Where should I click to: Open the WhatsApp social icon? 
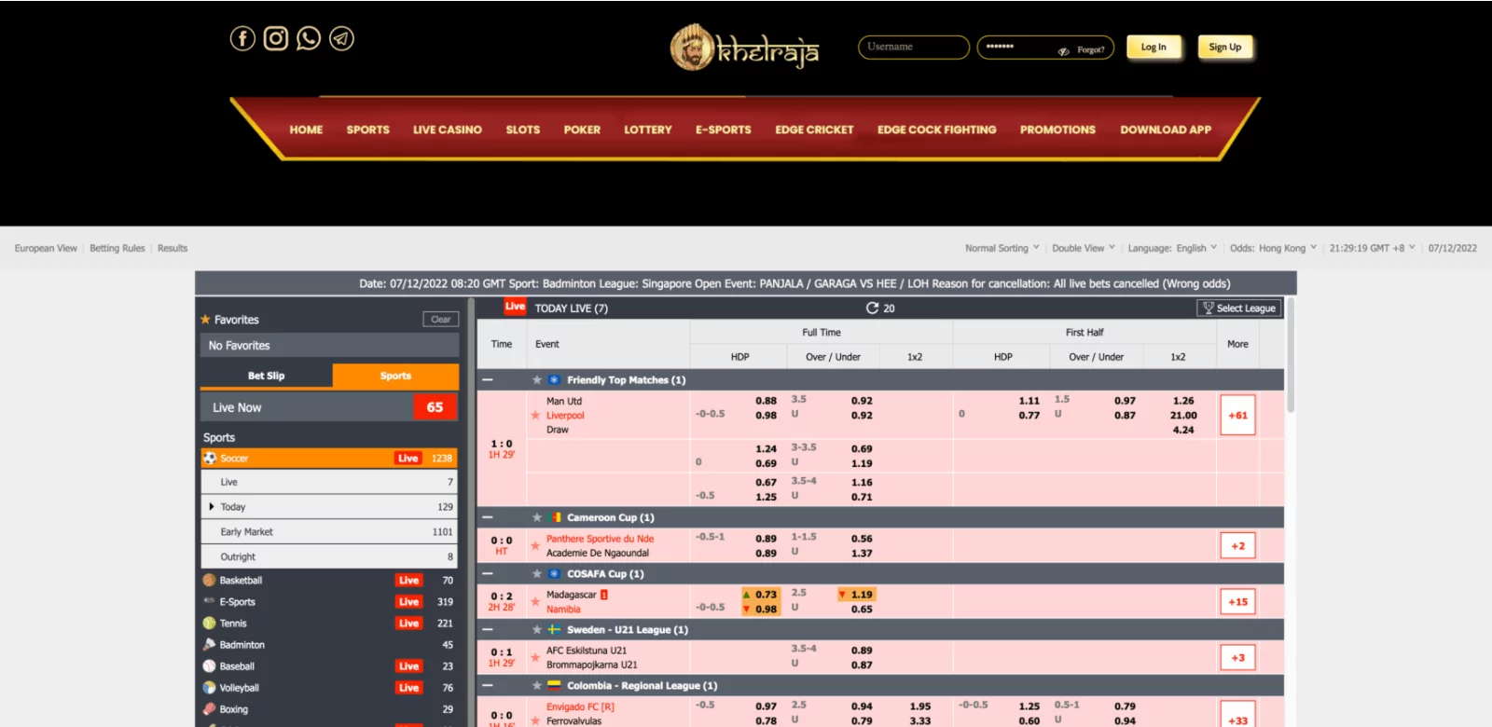(309, 38)
